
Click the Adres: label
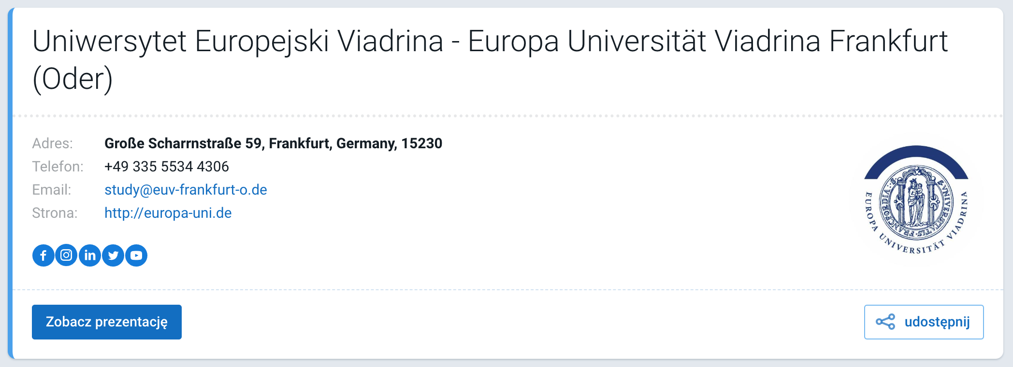(53, 143)
